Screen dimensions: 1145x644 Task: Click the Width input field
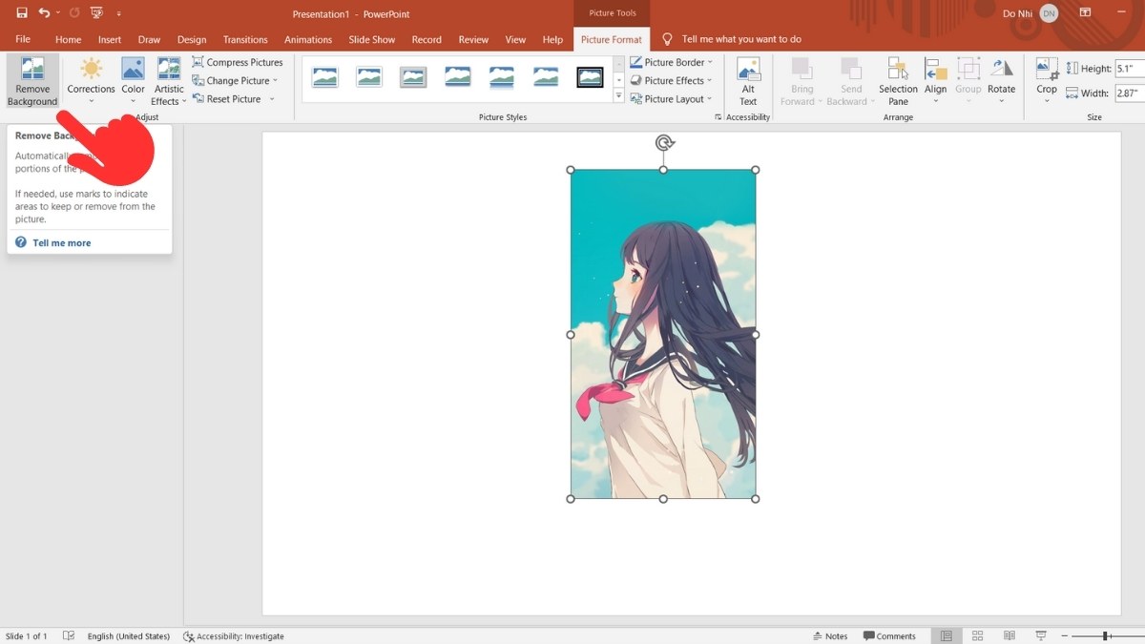[1130, 93]
